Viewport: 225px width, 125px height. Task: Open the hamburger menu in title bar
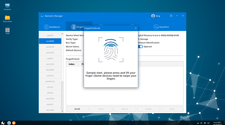(x=171, y=16)
